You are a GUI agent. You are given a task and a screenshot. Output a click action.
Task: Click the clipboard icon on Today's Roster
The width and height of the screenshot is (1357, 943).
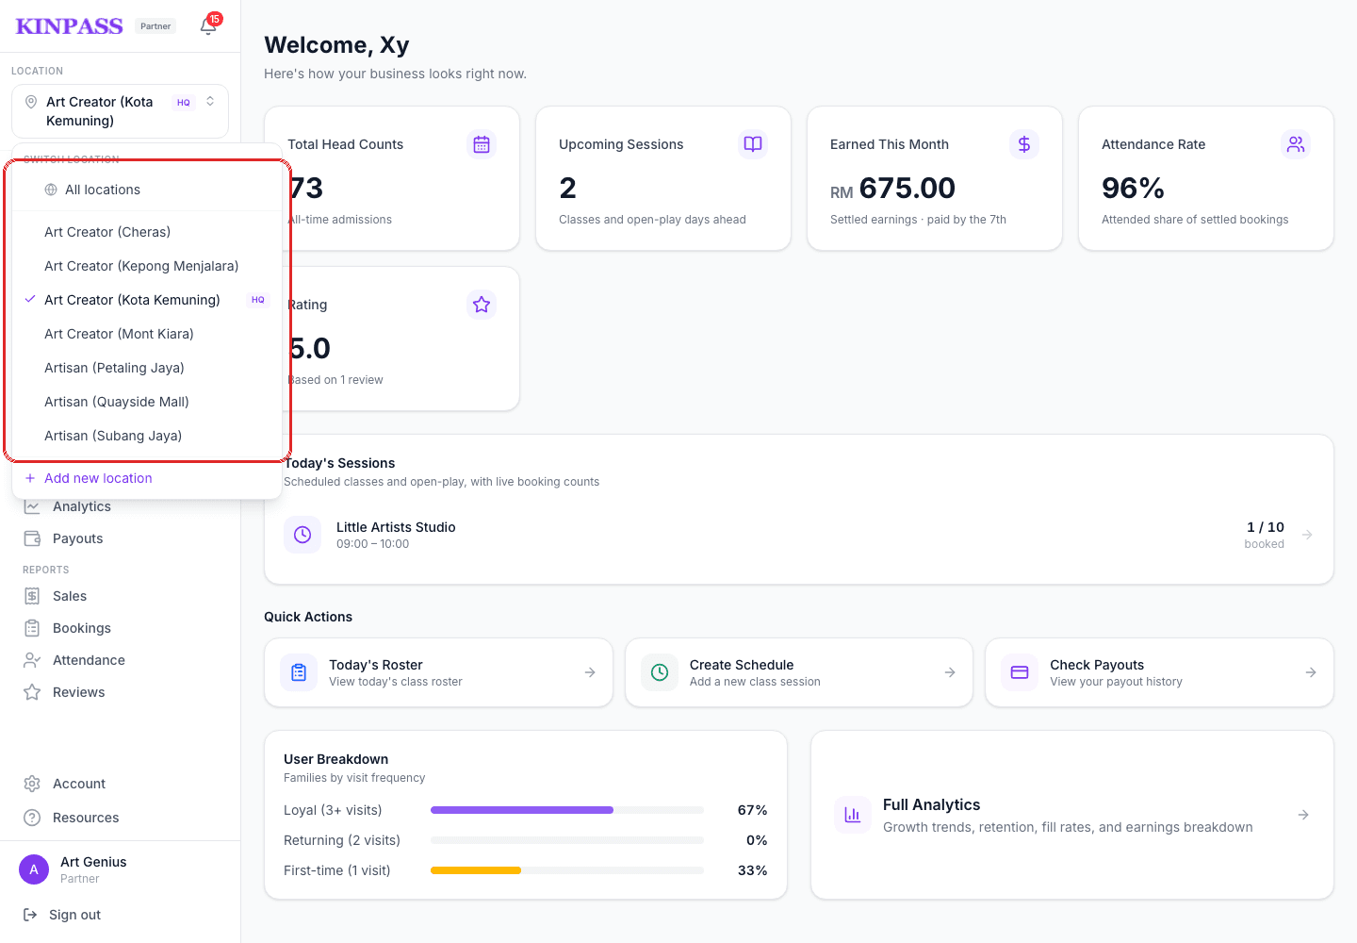pos(299,672)
